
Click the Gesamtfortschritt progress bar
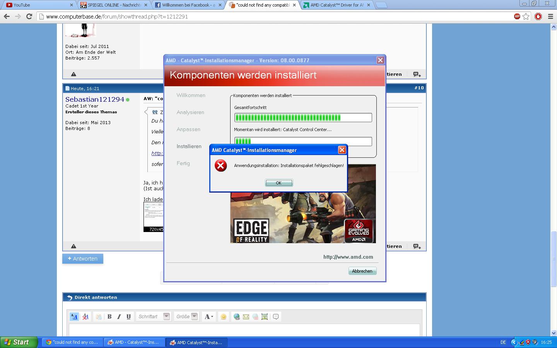[x=303, y=118]
